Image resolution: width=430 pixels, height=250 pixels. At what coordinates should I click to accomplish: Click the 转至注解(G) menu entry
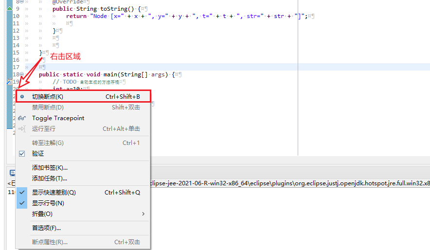point(48,143)
